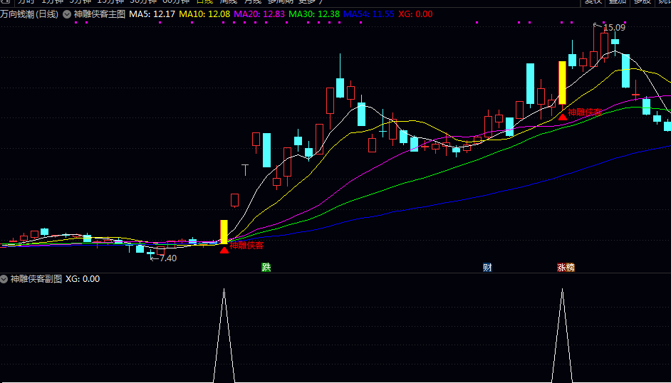Screen dimensions: 671x383
Task: Click the green 跌 event marker
Action: [266, 268]
